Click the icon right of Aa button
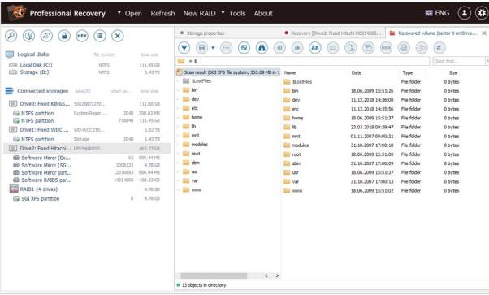The height and width of the screenshot is (295, 489). tap(333, 48)
